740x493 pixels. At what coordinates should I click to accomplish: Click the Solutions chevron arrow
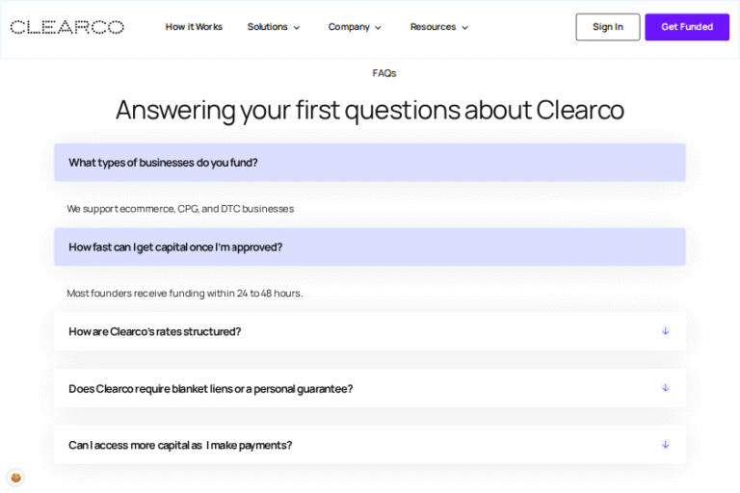click(x=297, y=28)
